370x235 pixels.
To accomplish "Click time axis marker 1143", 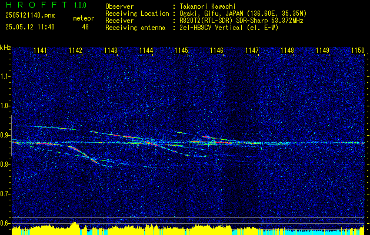I will (x=111, y=51).
